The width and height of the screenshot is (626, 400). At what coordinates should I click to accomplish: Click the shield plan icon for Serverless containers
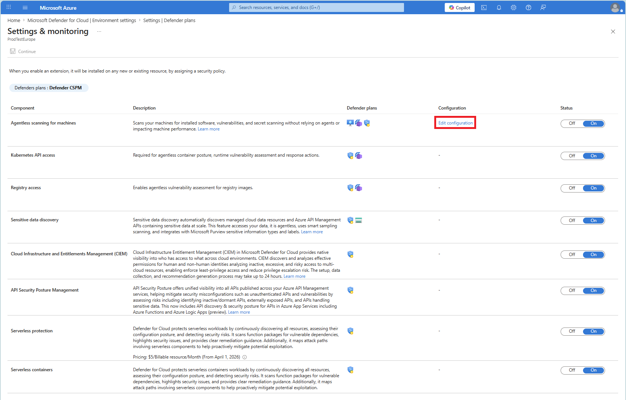pyautogui.click(x=350, y=370)
